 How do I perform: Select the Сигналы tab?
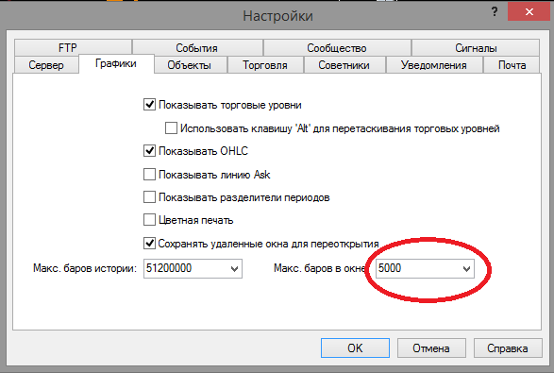[476, 47]
